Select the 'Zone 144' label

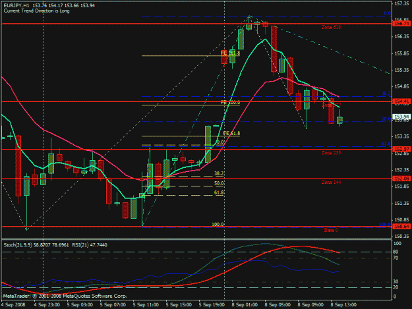tap(331, 183)
